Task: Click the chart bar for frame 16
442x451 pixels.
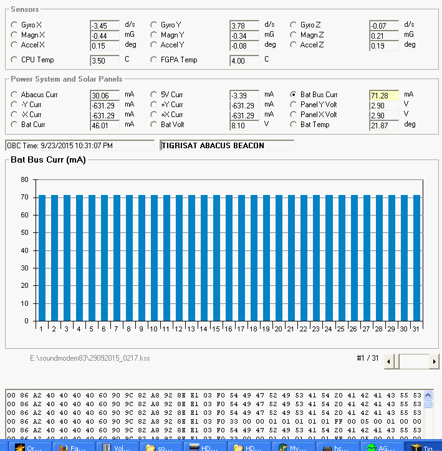Action: 229,258
